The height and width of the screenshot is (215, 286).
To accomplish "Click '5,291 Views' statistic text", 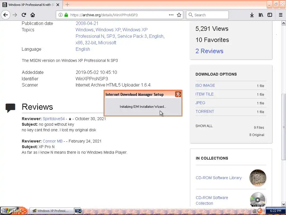I will coord(212,29).
